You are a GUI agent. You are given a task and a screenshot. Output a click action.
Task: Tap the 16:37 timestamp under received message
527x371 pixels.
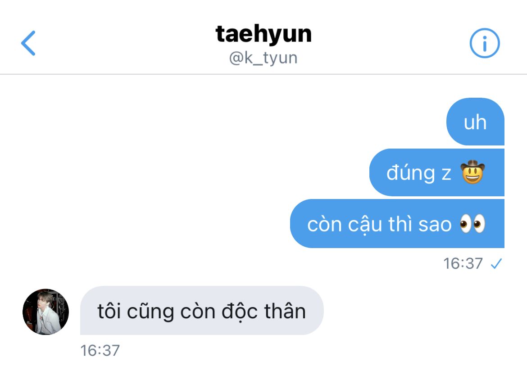click(100, 350)
